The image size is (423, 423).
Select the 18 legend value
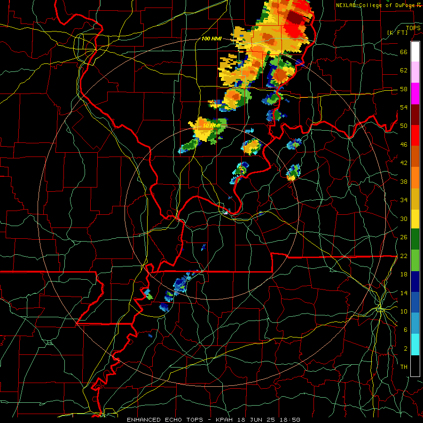[x=404, y=274]
